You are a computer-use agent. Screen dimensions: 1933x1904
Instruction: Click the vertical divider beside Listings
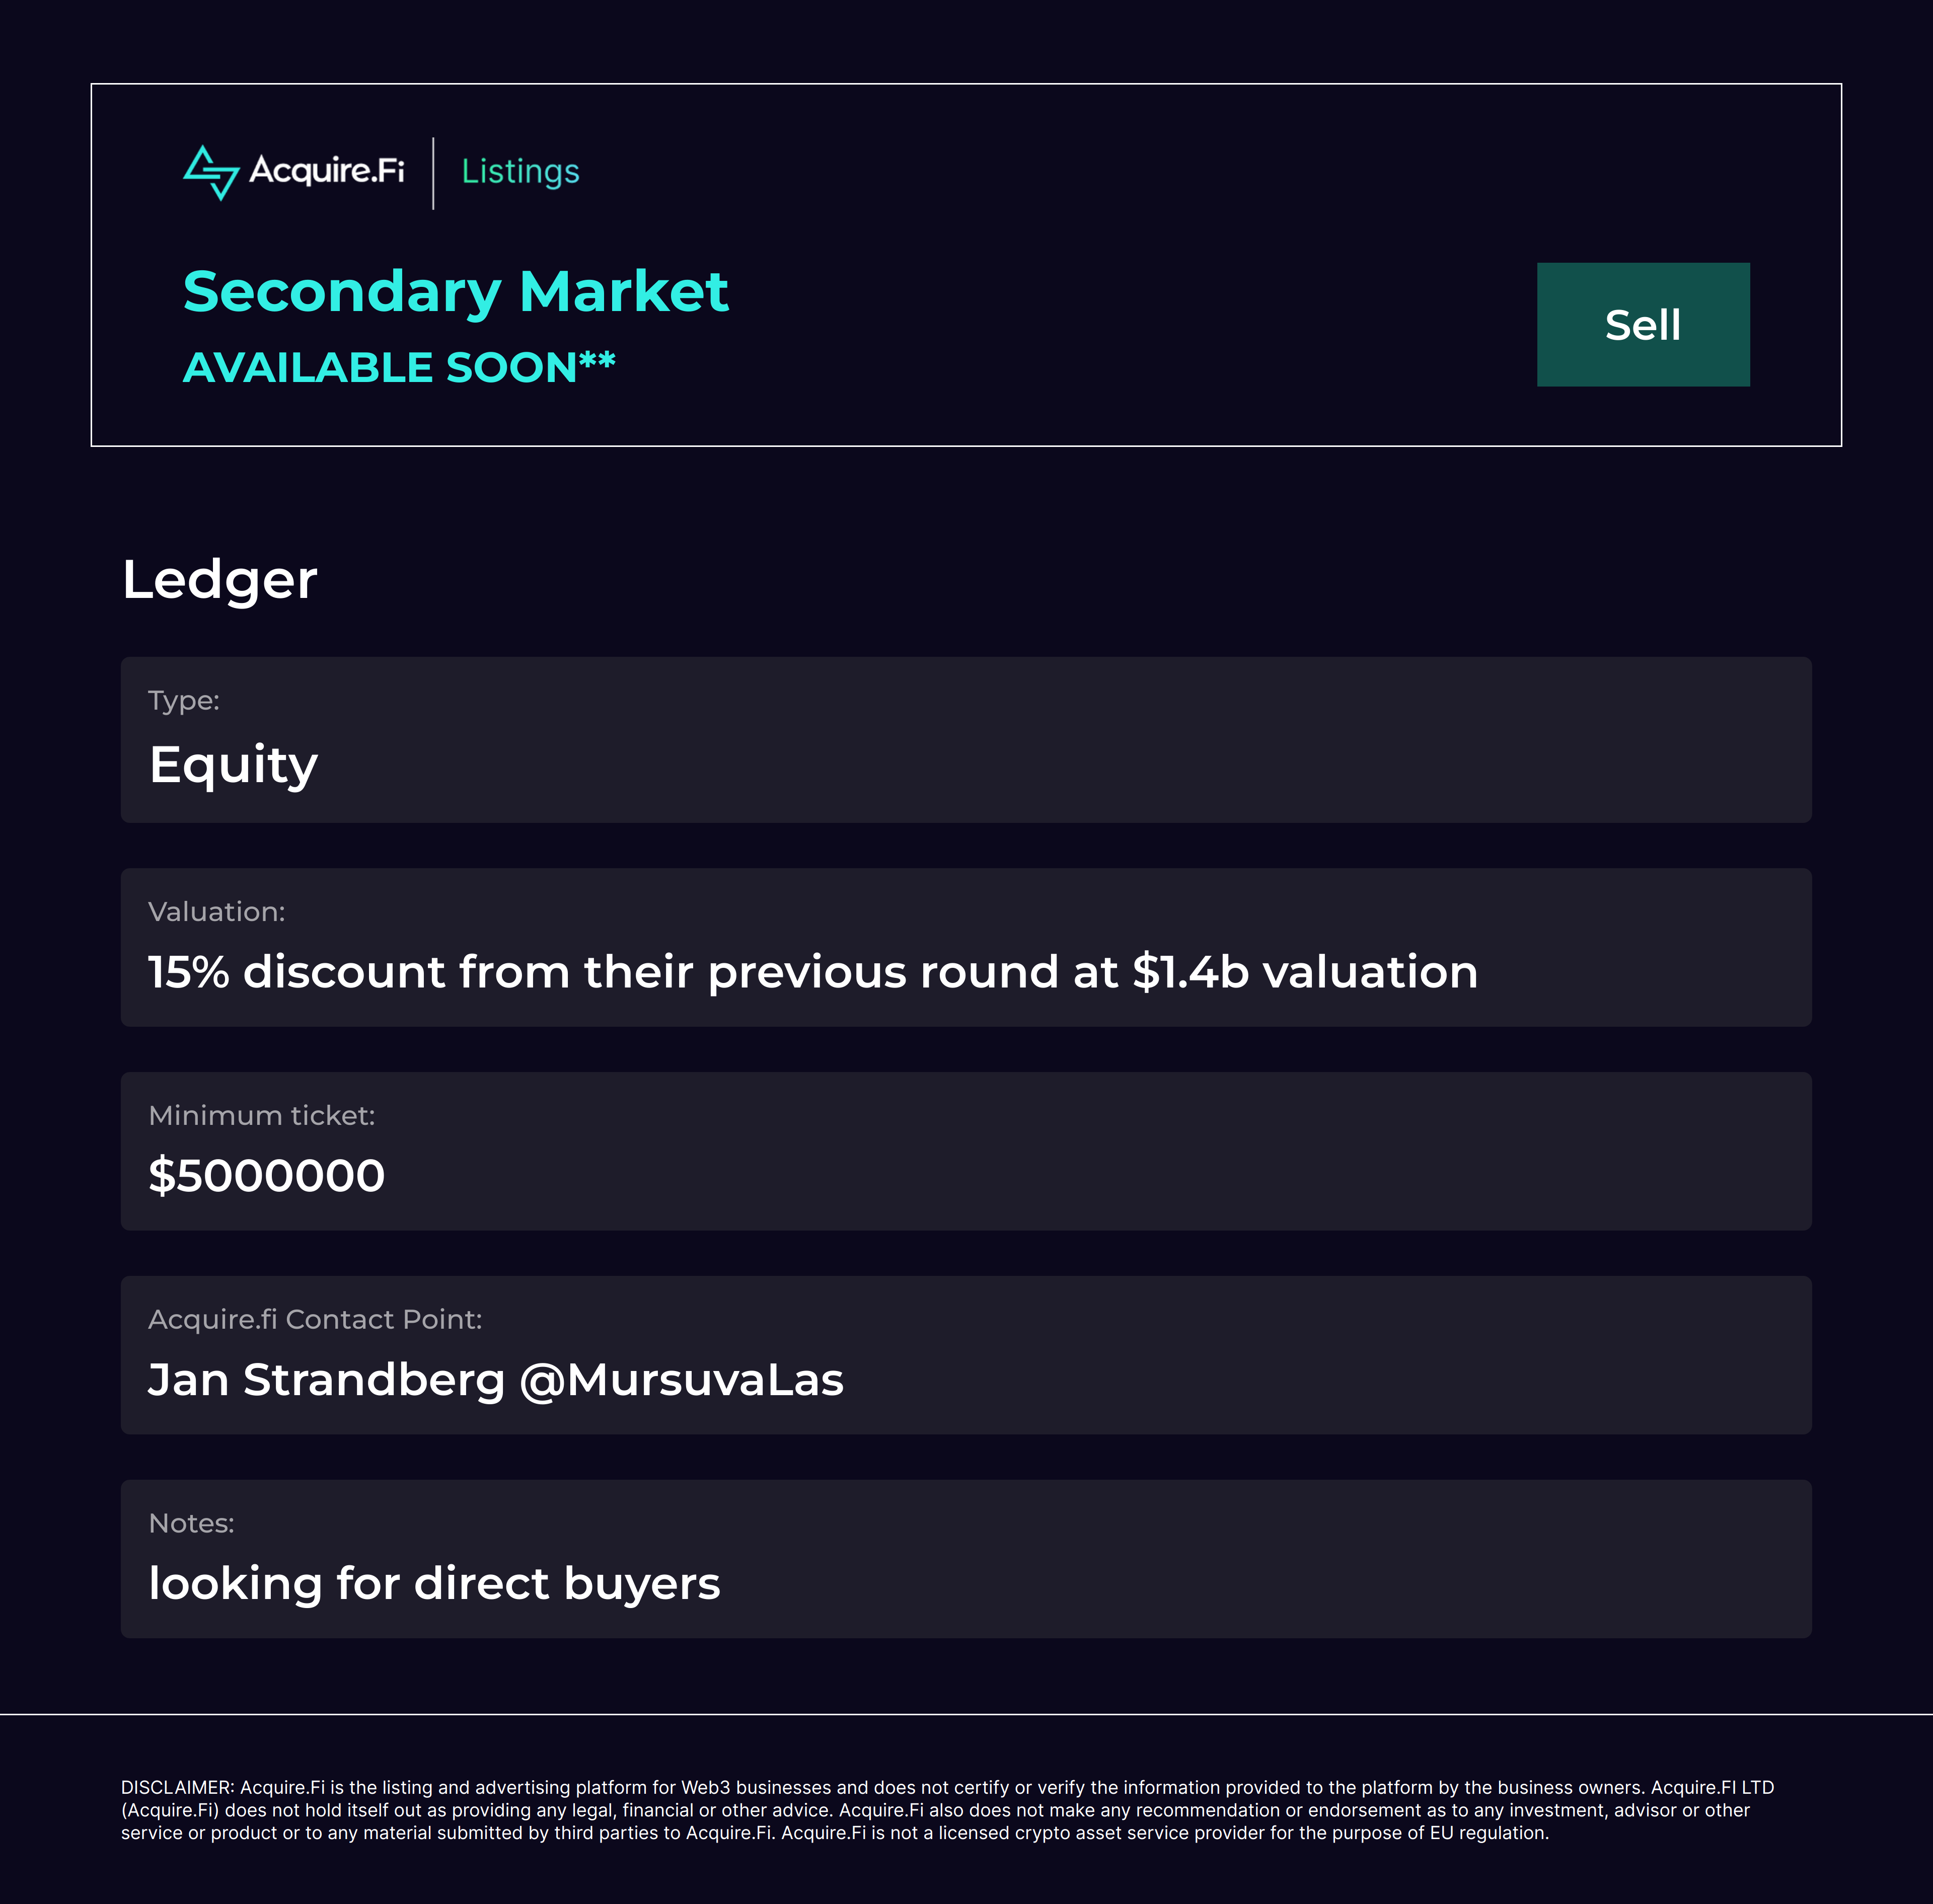tap(433, 173)
